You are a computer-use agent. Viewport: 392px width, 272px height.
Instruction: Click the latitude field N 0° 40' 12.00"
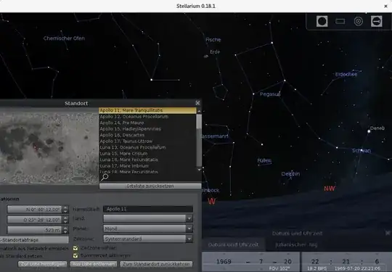coord(35,210)
